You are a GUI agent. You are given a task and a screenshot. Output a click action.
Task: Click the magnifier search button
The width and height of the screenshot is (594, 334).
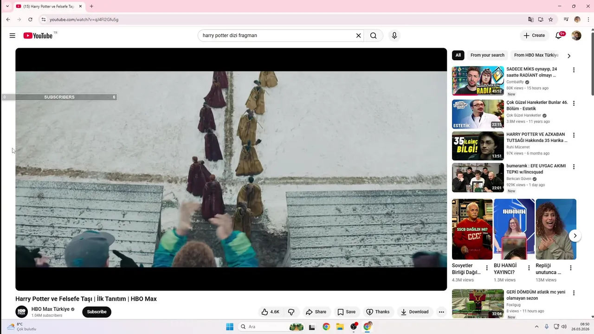374,36
